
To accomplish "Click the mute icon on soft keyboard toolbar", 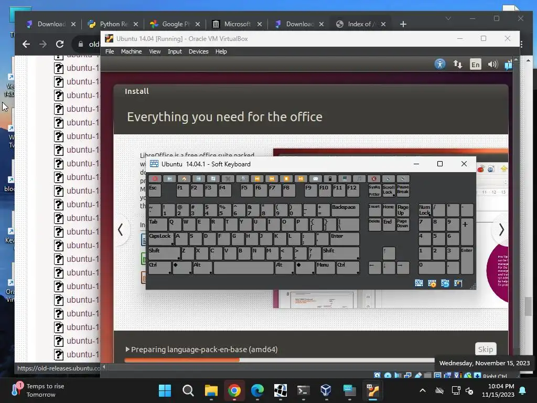I will click(x=373, y=178).
